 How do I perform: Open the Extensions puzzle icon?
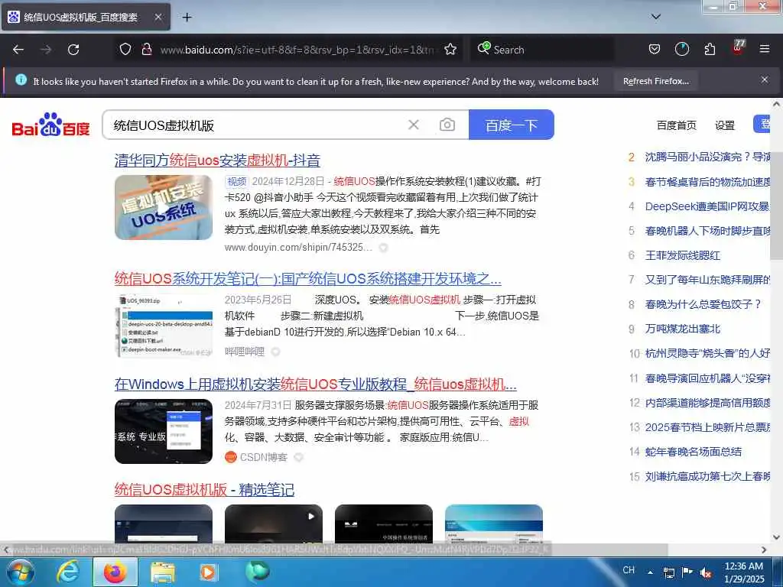[x=710, y=49]
